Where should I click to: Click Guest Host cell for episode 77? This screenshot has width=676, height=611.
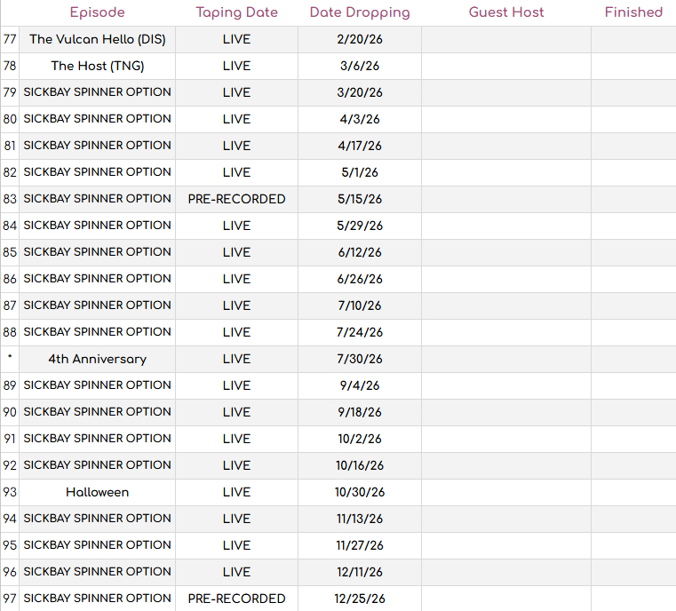506,39
